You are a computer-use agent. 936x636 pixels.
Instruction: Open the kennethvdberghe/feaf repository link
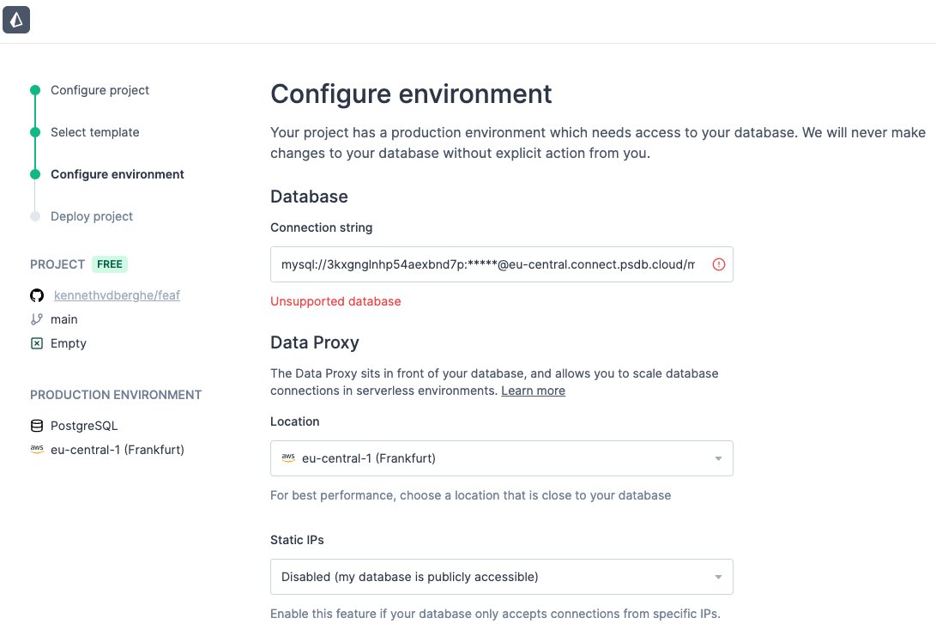click(117, 295)
